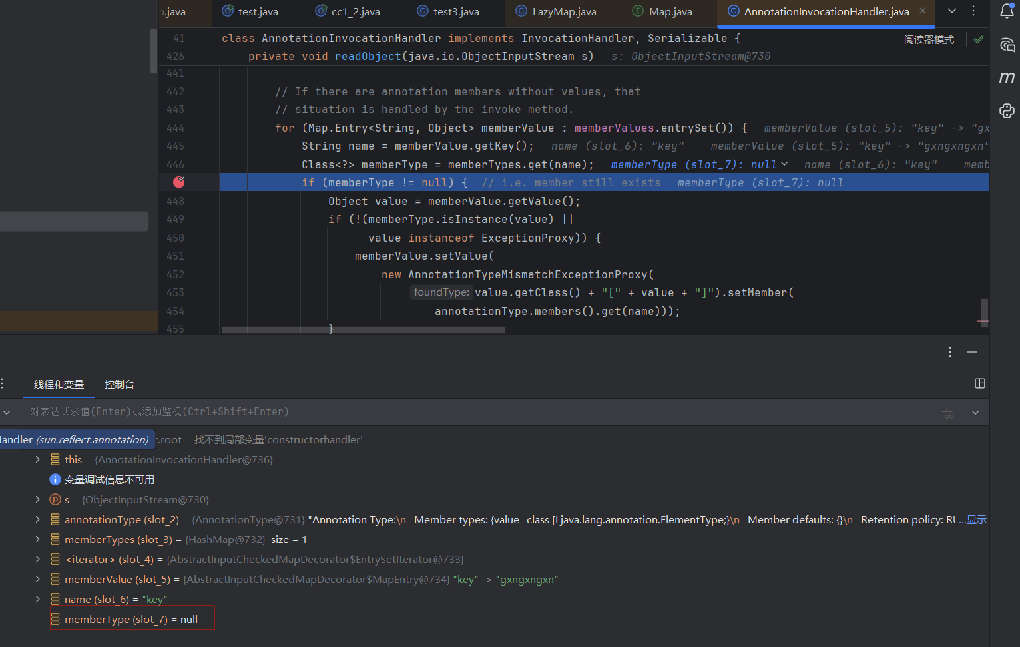Image resolution: width=1020 pixels, height=647 pixels.
Task: Open debug panel more options
Action: pyautogui.click(x=950, y=352)
